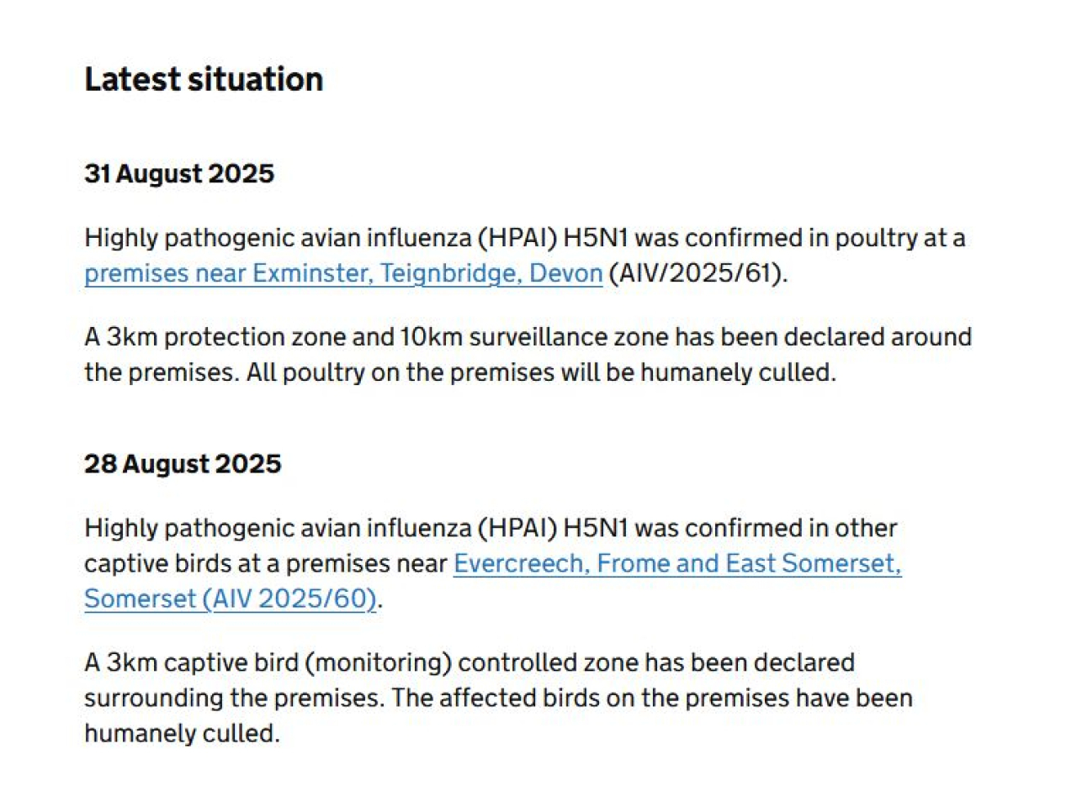The width and height of the screenshot is (1077, 807).
Task: Click the paragraph about 3km protection zone
Action: point(528,354)
